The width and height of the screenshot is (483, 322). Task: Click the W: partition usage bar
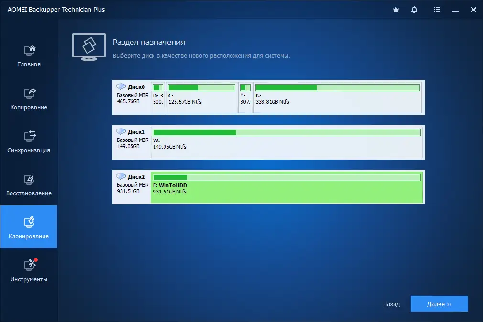287,133
